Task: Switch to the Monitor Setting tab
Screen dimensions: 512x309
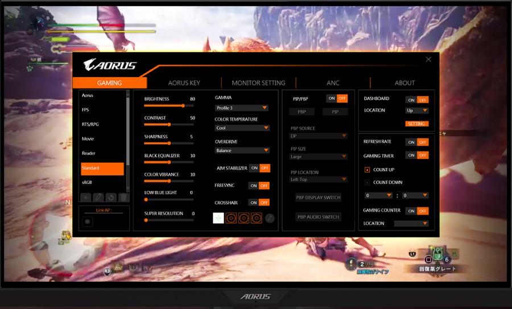Action: pyautogui.click(x=258, y=83)
